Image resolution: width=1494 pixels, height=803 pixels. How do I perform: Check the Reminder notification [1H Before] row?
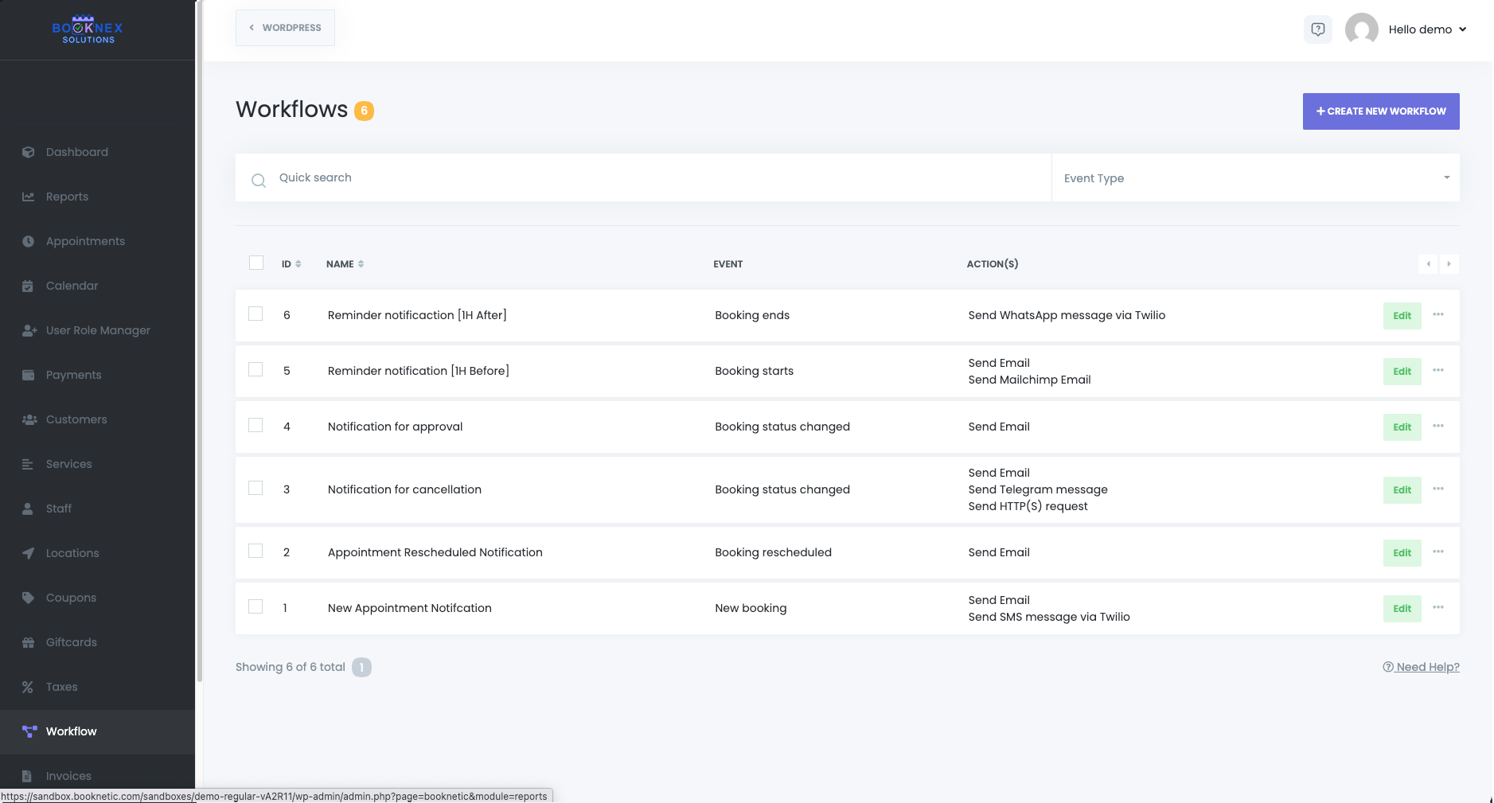click(x=256, y=369)
